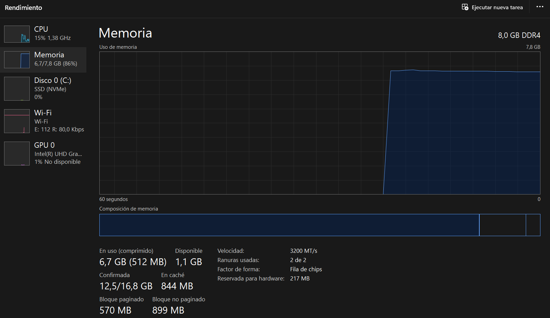Viewport: 550px width, 318px height.
Task: Click the 1,1 GB Disponible value
Action: click(x=188, y=262)
